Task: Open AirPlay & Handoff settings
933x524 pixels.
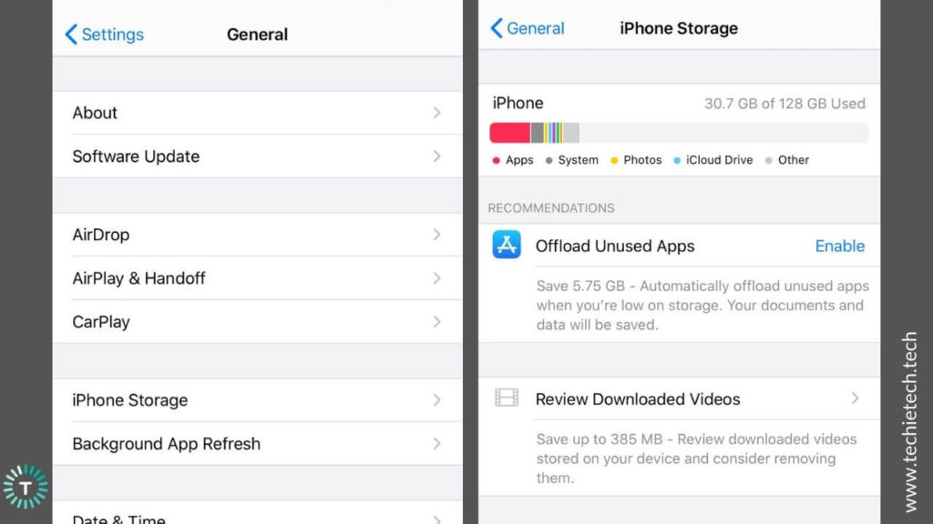Action: point(138,278)
